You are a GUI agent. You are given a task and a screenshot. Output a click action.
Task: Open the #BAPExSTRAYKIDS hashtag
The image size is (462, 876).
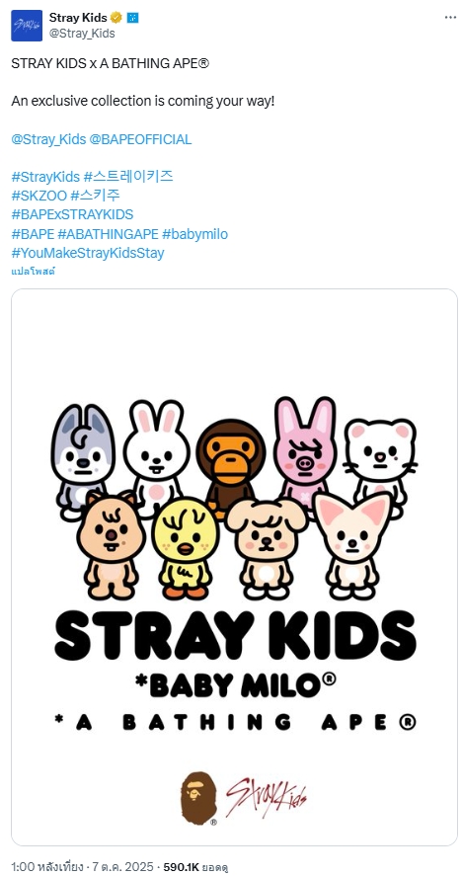[72, 215]
